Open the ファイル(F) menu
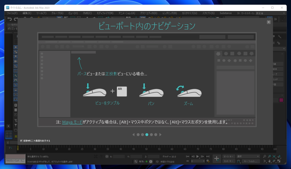Screen dimensions: 291x169 [12, 13]
